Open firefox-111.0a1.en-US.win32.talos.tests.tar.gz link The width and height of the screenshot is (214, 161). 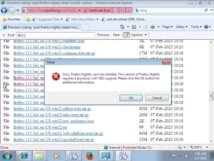51,115
